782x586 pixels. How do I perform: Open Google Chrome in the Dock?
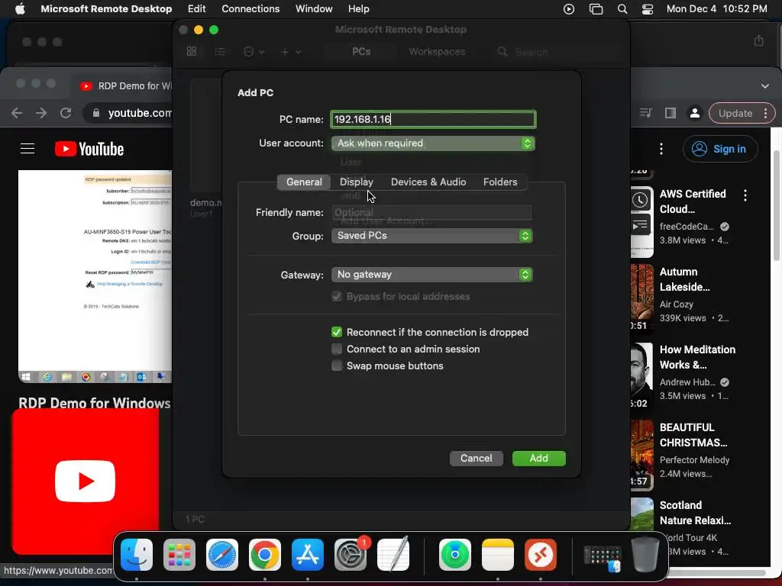point(265,555)
